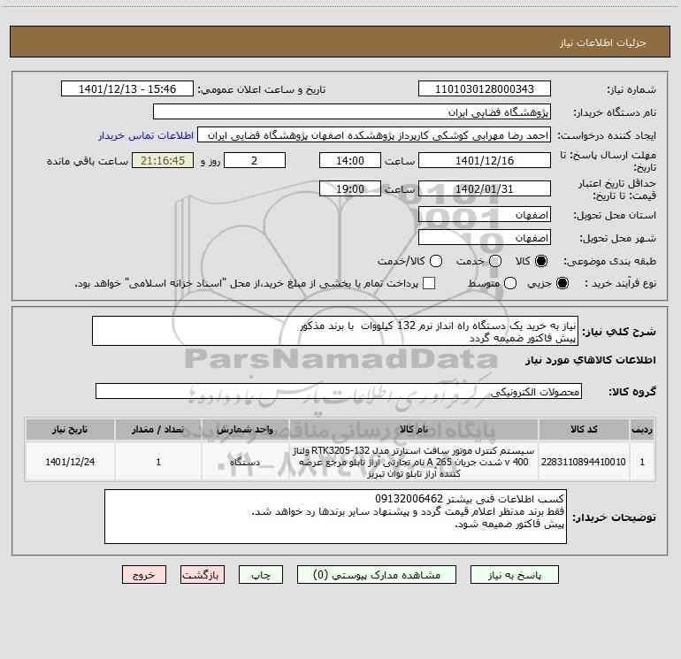Click the نام کالا column header

point(414,429)
